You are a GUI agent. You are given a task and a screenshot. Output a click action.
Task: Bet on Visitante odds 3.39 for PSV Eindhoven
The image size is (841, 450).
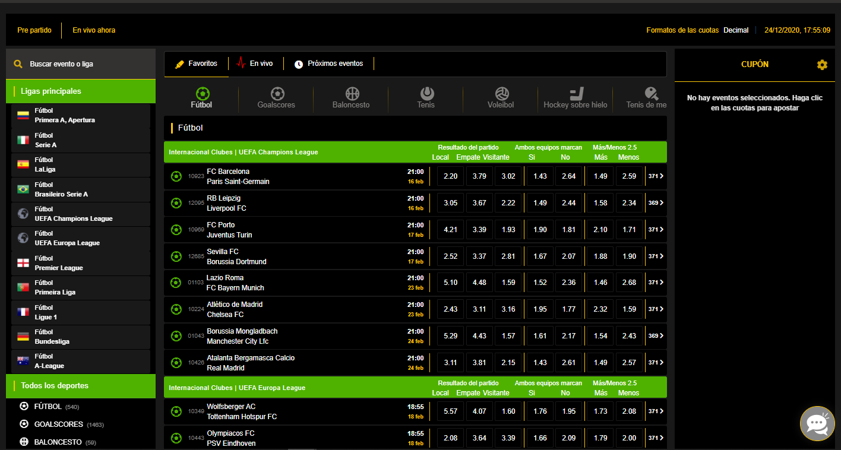coord(508,438)
